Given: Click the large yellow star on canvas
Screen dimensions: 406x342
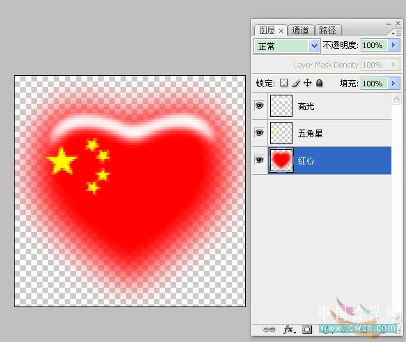Looking at the screenshot, I should pyautogui.click(x=61, y=162).
